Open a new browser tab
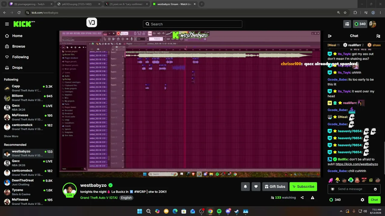This screenshot has height=216, width=385. tap(202, 4)
